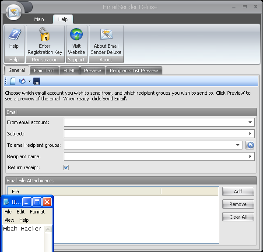Switch to the General tab
This screenshot has height=252, width=263.
pos(17,70)
